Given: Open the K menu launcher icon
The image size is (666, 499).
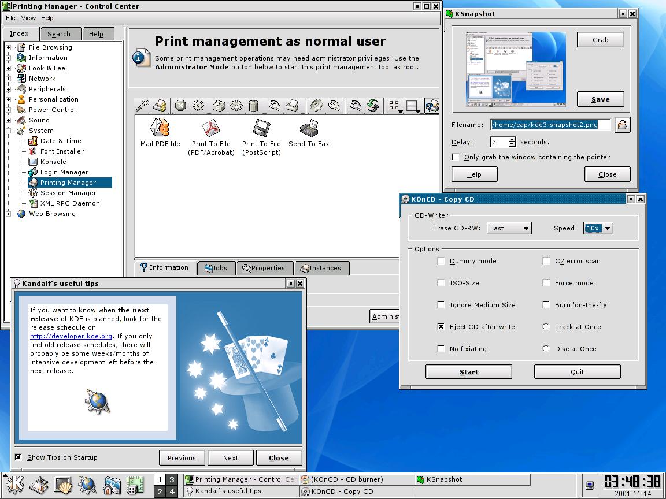Looking at the screenshot, I should click(14, 485).
